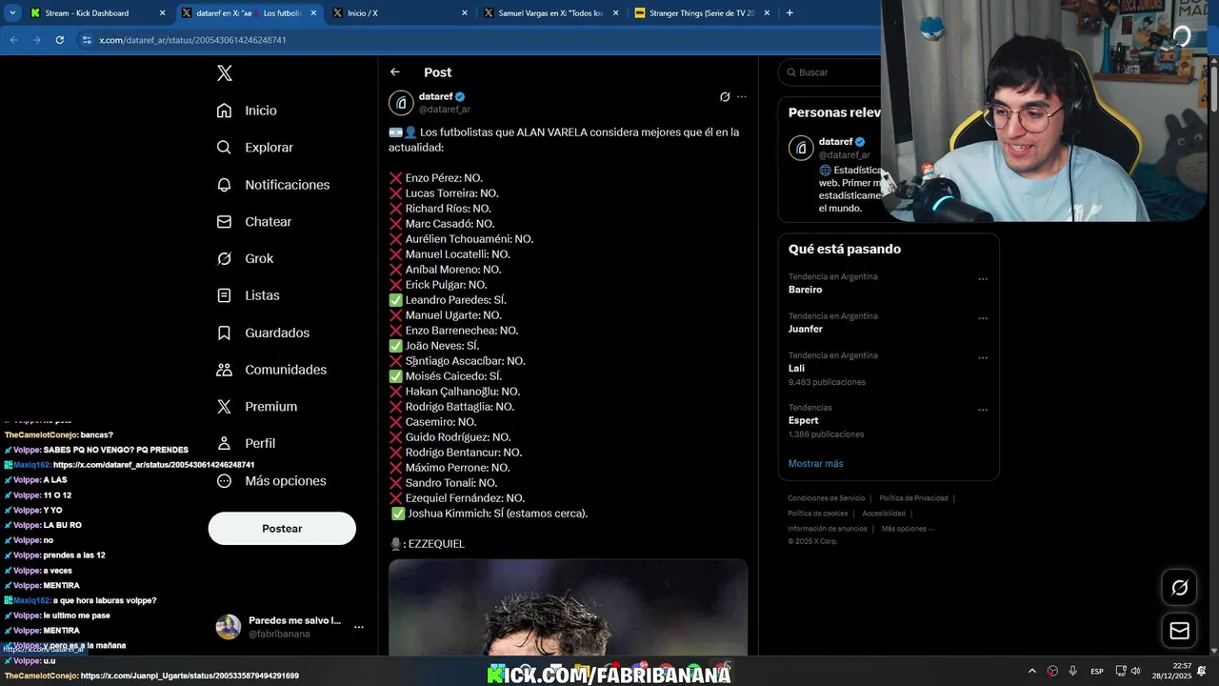The width and height of the screenshot is (1219, 686).
Task: Click the microphone tray icon
Action: point(1073,671)
